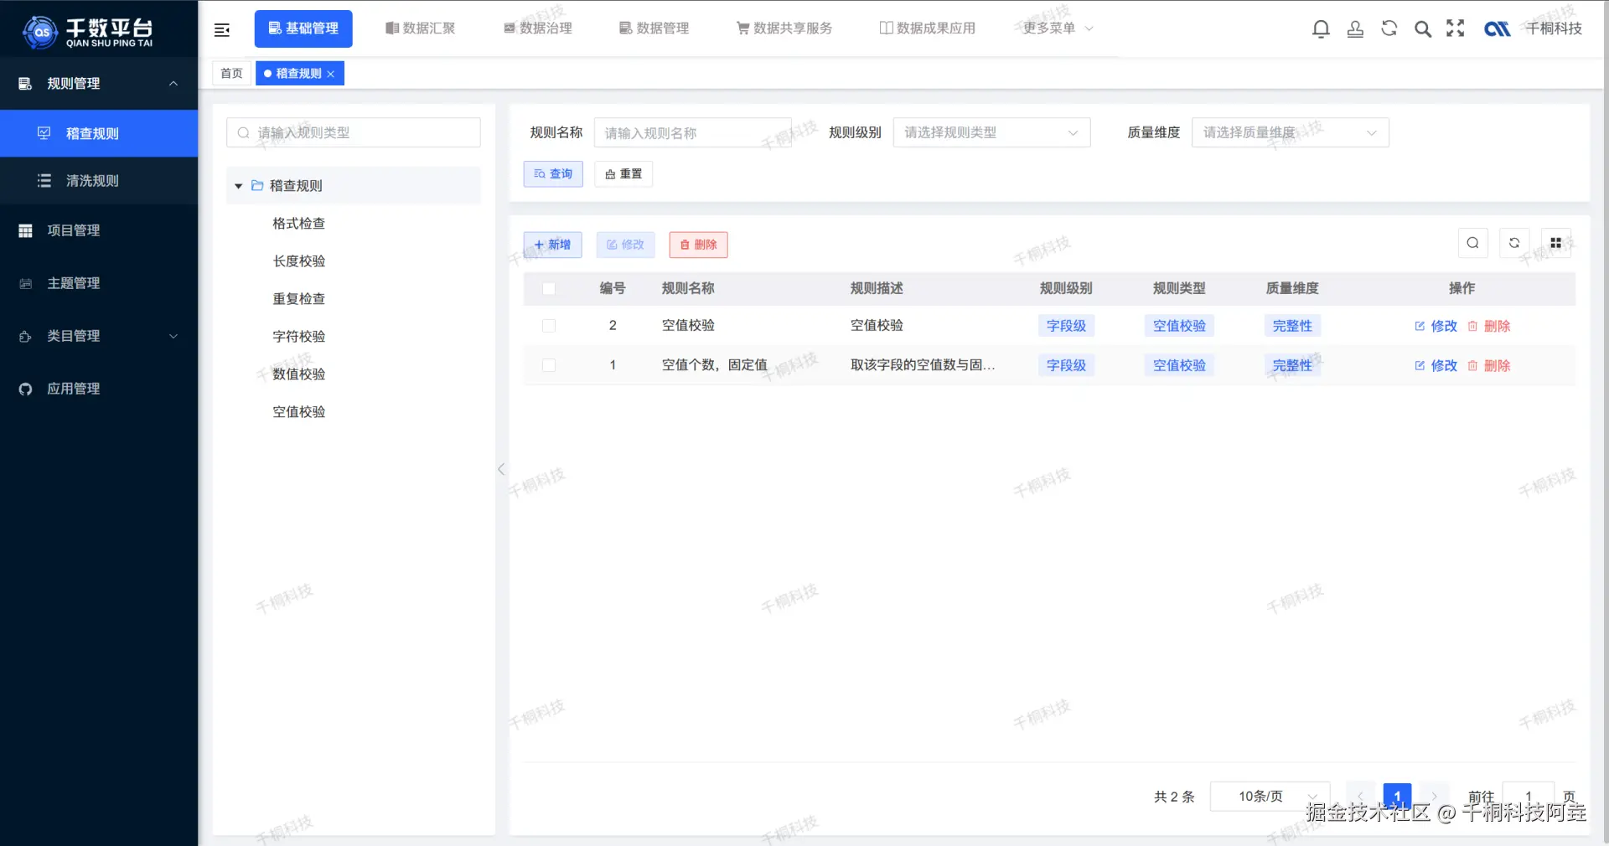Click the 千桐科技 logo icon in header
Screen dimensions: 1609x846
point(1497,29)
